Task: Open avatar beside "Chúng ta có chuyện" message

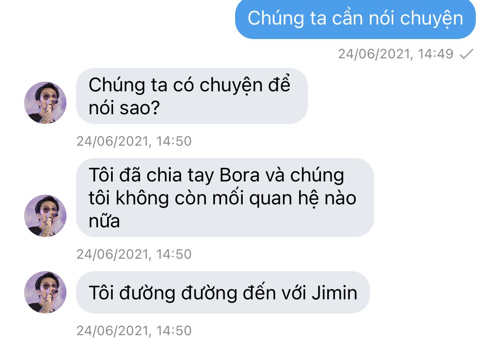Action: pyautogui.click(x=45, y=103)
